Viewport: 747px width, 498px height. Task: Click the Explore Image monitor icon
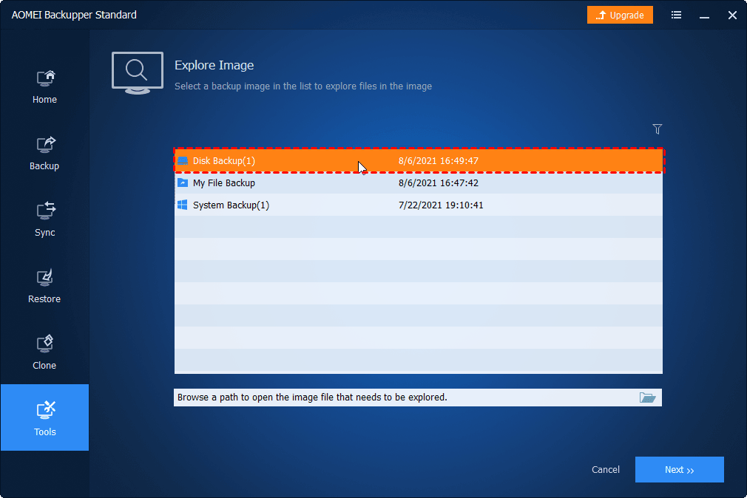[x=138, y=73]
